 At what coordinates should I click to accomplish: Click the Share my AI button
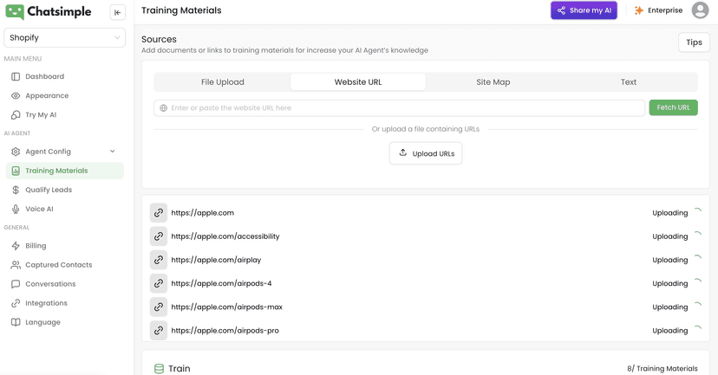(x=584, y=10)
